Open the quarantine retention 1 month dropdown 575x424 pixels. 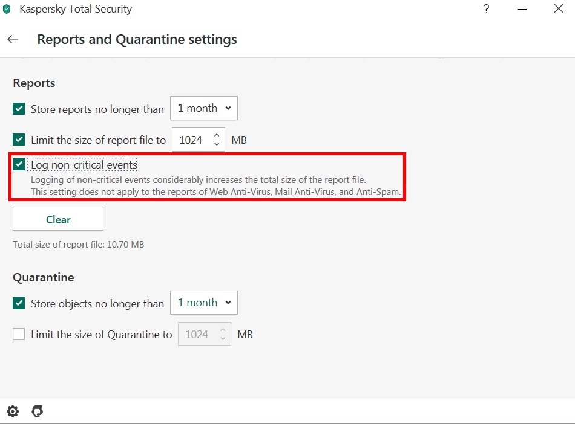(x=204, y=303)
